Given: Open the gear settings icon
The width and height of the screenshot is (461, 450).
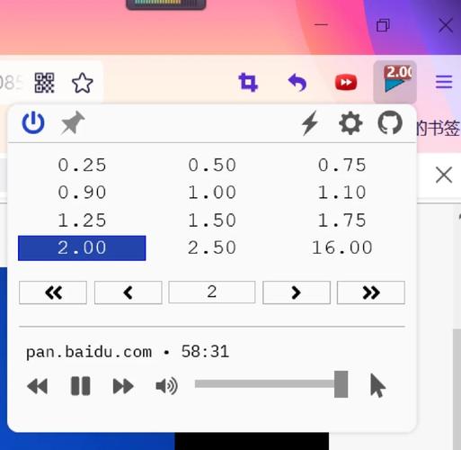Looking at the screenshot, I should 350,123.
